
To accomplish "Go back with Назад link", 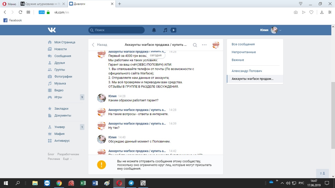I will 99,45.
